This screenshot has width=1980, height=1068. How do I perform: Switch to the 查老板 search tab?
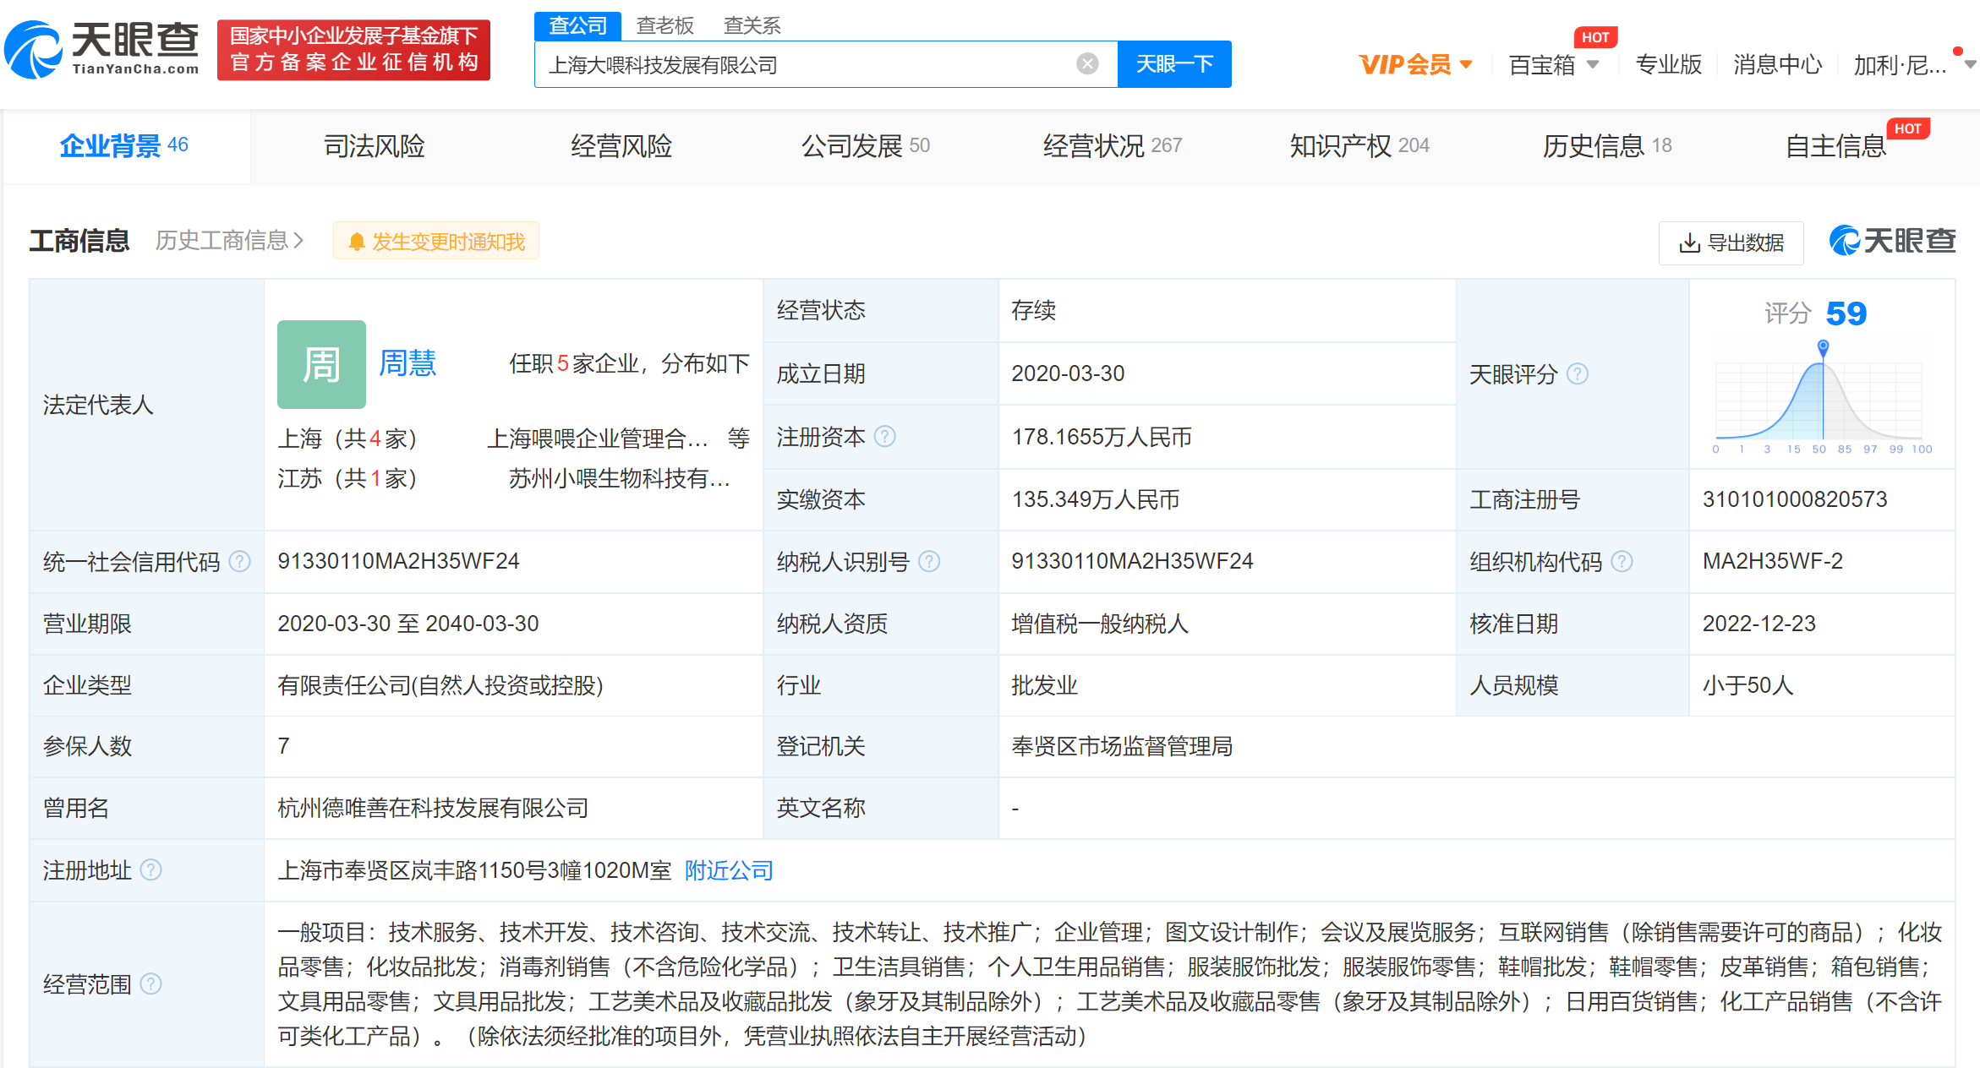click(x=665, y=25)
